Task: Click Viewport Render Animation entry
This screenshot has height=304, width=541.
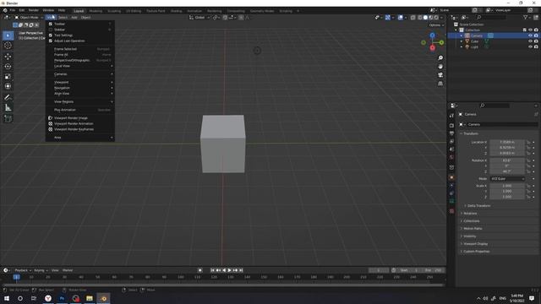Action: point(80,123)
